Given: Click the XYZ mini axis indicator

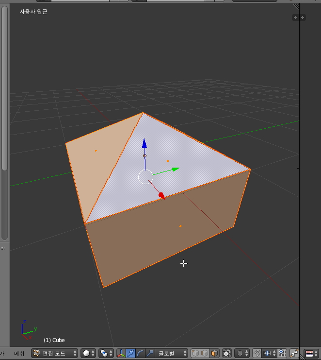Looking at the screenshot, I should coord(29,330).
